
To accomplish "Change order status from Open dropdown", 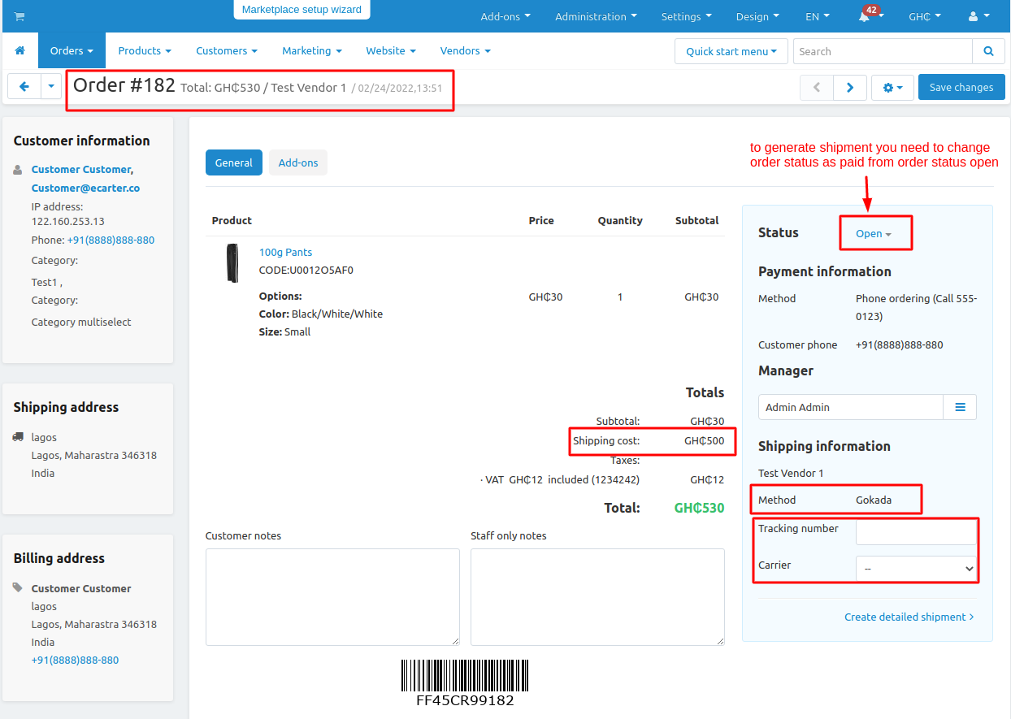I will pyautogui.click(x=874, y=233).
